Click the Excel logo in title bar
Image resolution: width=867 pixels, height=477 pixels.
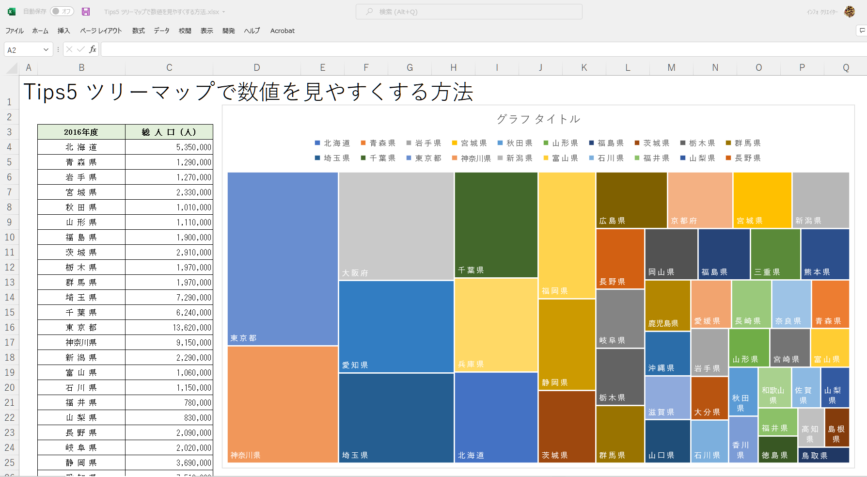12,12
